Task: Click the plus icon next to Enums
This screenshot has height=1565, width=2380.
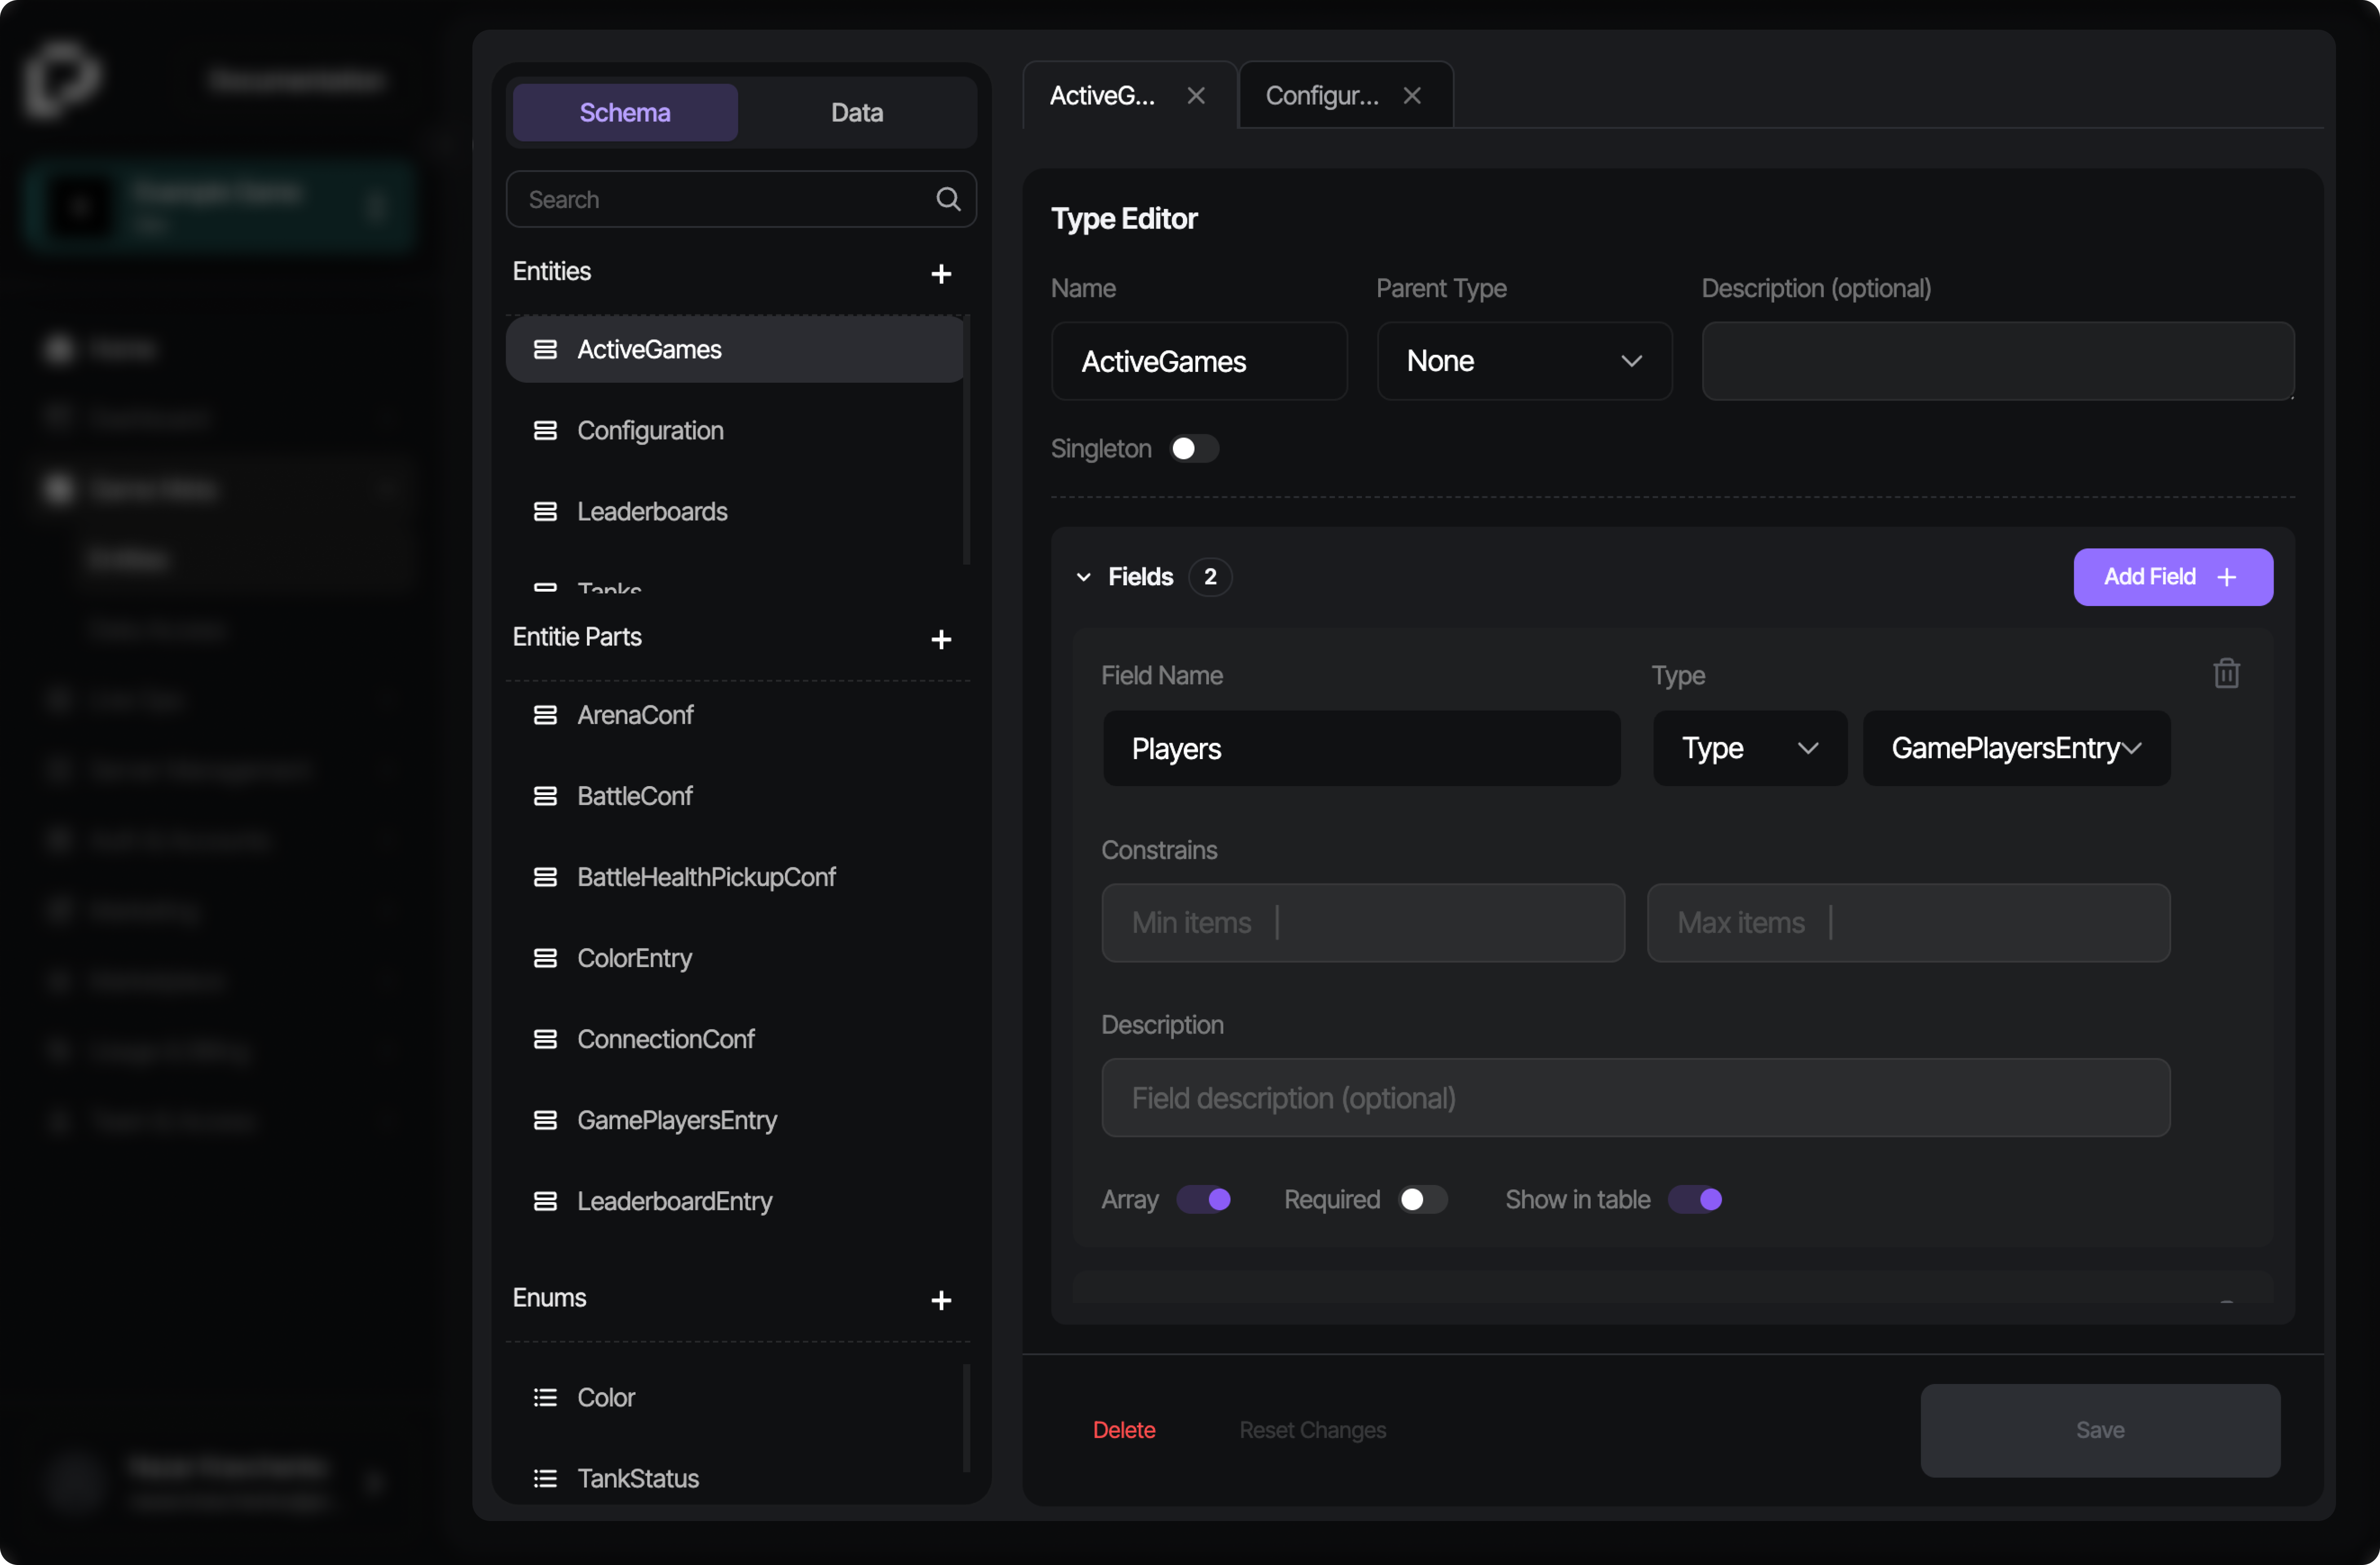Action: pos(941,1300)
